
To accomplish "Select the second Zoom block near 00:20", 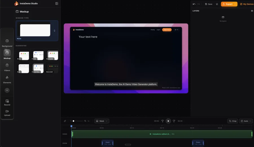I will pos(198,143).
